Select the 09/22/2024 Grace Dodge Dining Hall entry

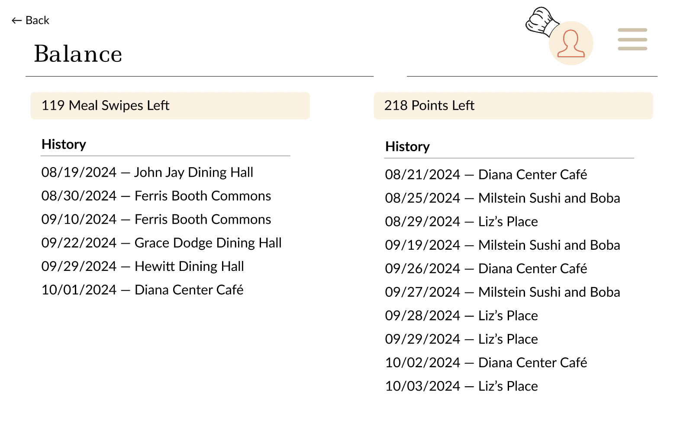coord(161,243)
